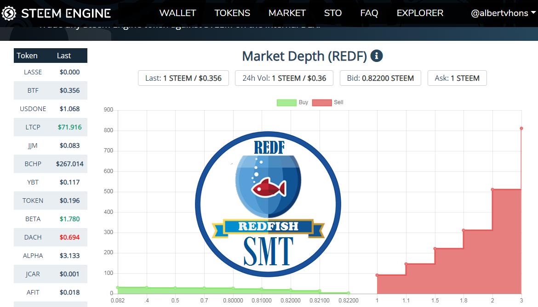
Task: Click the Last column header
Action: 64,56
